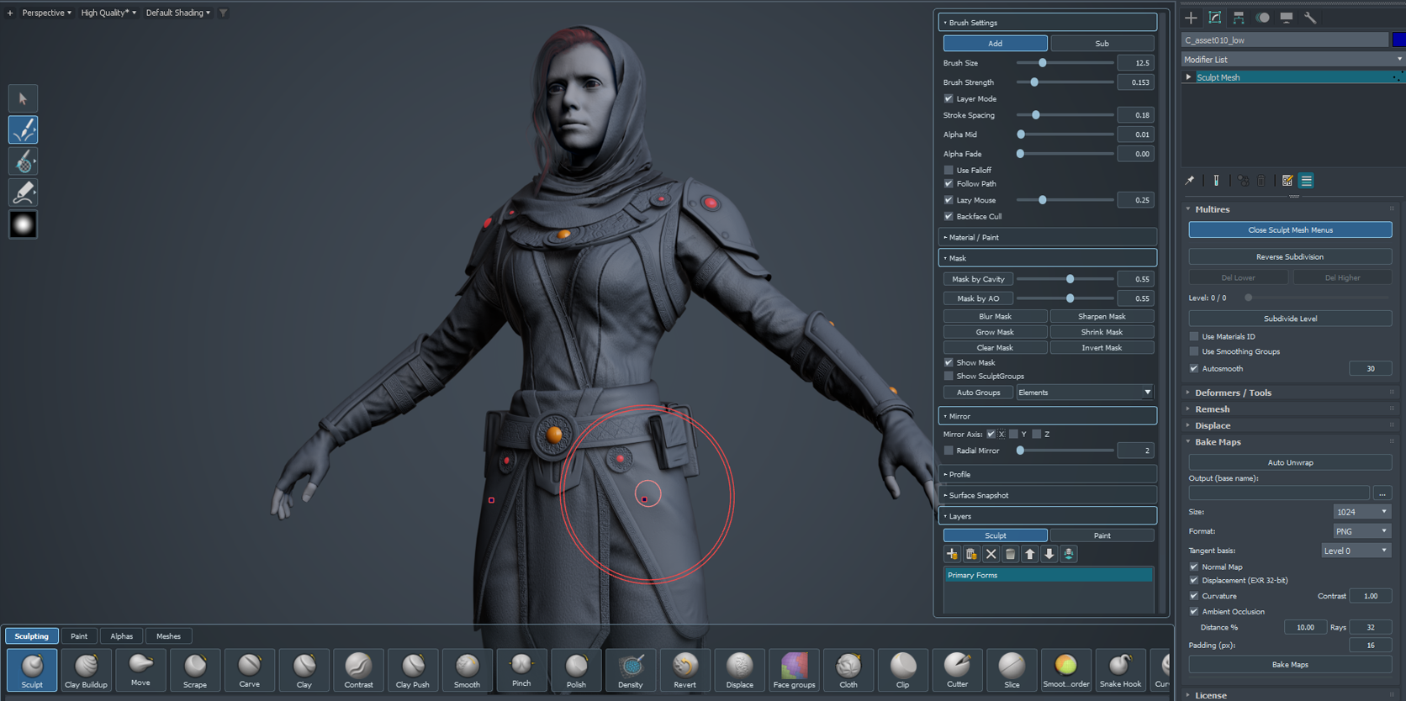Click the Invert Mask button
This screenshot has height=701, width=1406.
click(x=1102, y=347)
